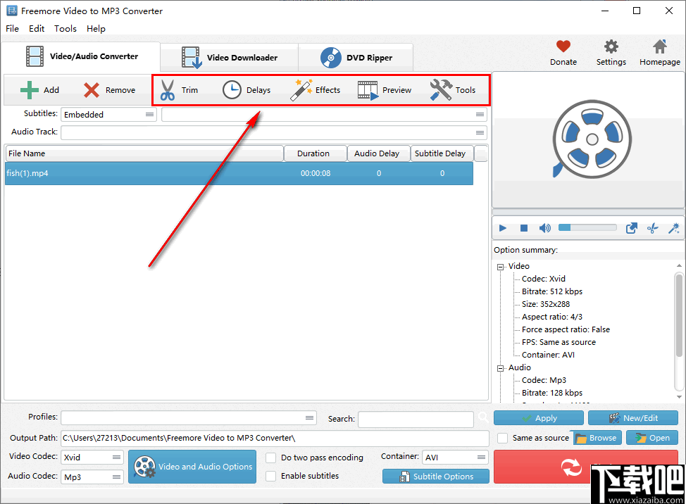Viewport: 686px width, 504px height.
Task: Select the Trim tool in the toolbar
Action: pos(179,89)
